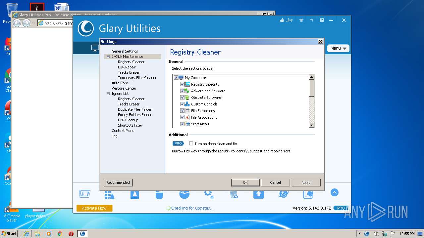The width and height of the screenshot is (424, 238).
Task: Click the disk cleaner broom icon in bottom dock
Action: coord(134,194)
